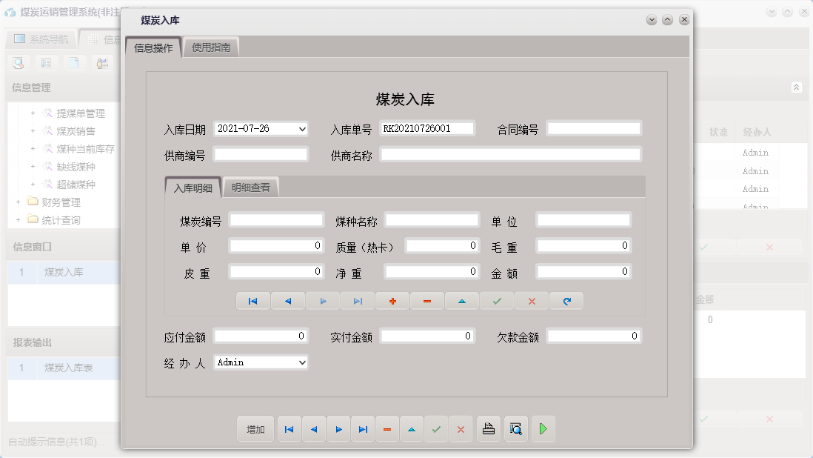Confirm detail edits with green checkmark
813x458 pixels.
pos(496,301)
